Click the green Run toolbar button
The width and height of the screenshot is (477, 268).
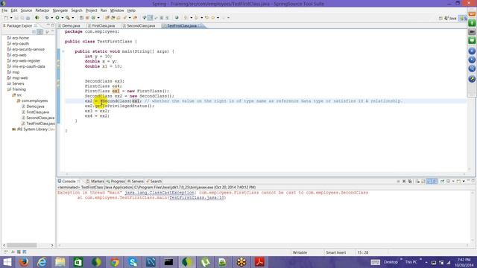pos(57,18)
